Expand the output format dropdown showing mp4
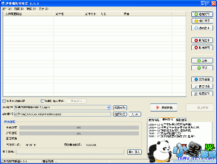Viewport: 217px width, 164px height. click(109, 108)
